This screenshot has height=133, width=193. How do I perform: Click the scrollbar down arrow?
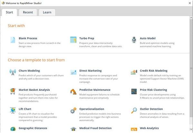point(191,129)
